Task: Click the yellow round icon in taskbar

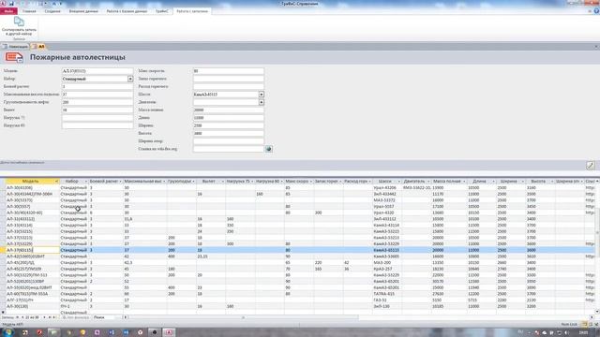Action: pos(82,332)
